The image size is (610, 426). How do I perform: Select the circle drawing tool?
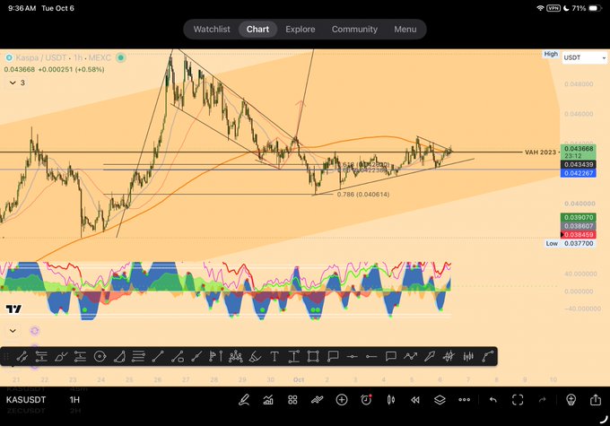click(100, 356)
